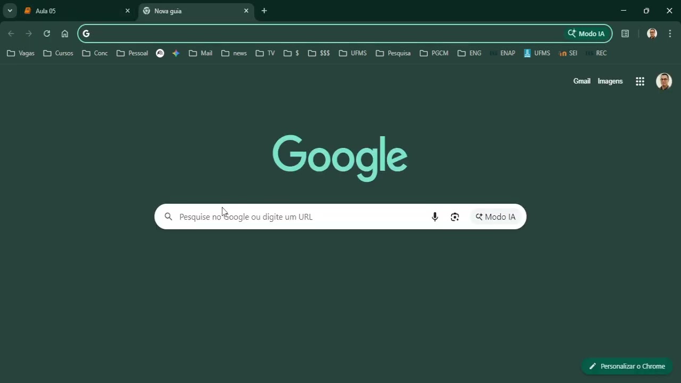This screenshot has width=681, height=383.
Task: Search by image with Google Lens
Action: (455, 217)
